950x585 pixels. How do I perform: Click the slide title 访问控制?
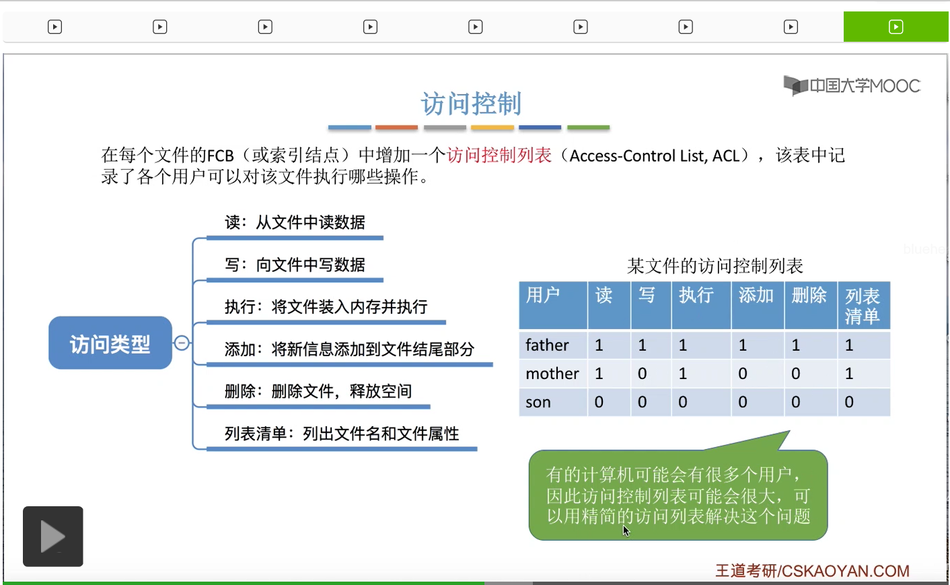click(471, 104)
